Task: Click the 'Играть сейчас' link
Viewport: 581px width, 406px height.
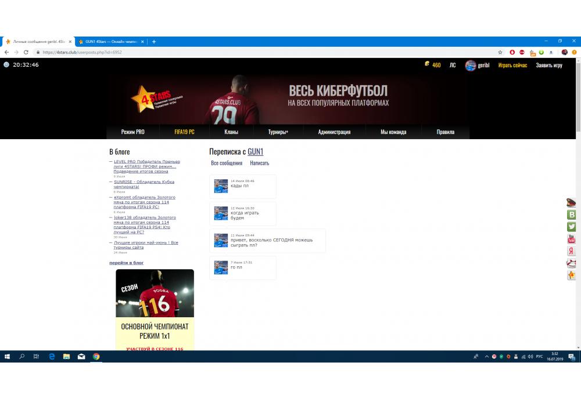Action: (512, 66)
